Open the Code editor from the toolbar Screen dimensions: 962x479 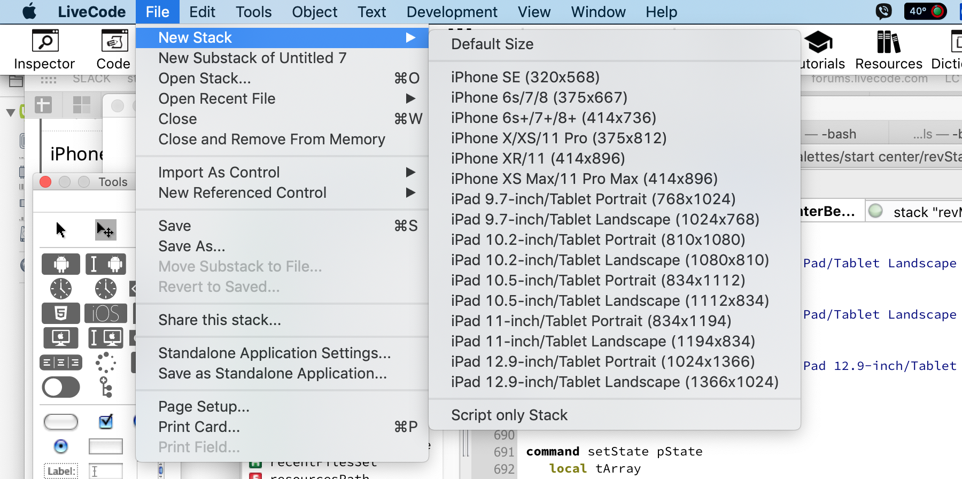113,50
